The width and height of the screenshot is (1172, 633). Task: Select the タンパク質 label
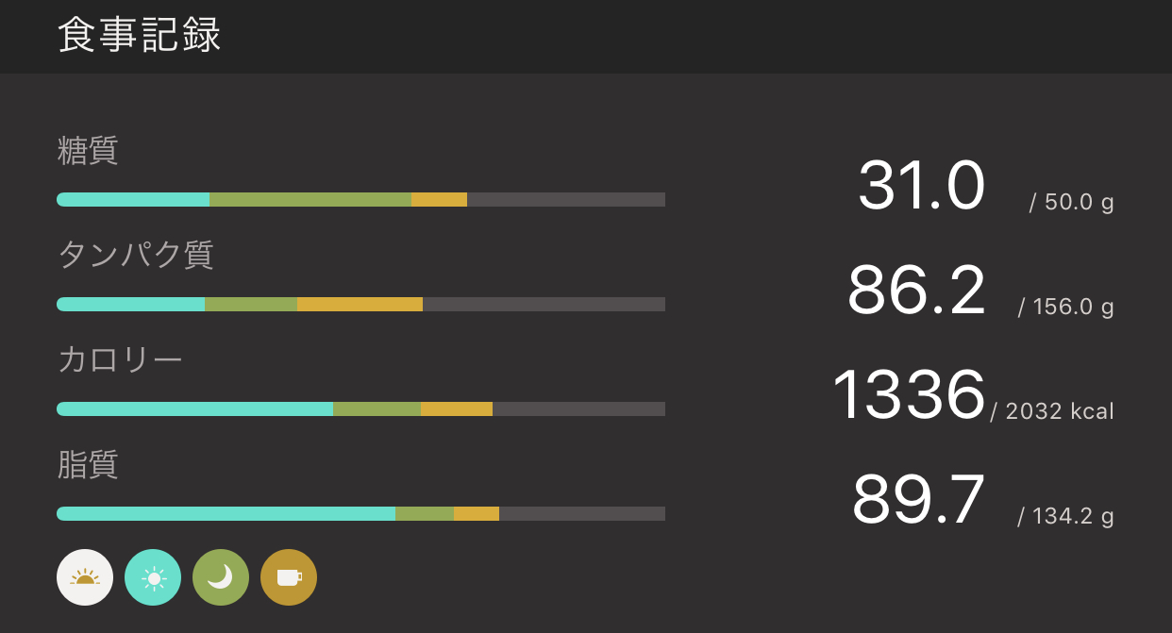pyautogui.click(x=136, y=256)
